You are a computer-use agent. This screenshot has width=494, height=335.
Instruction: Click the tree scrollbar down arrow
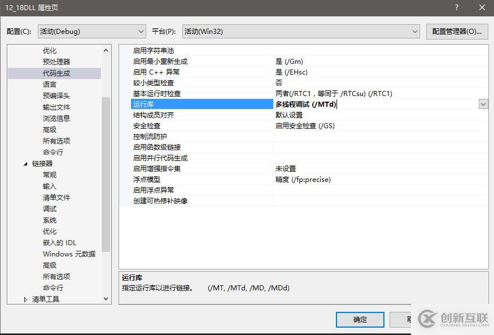pos(106,298)
